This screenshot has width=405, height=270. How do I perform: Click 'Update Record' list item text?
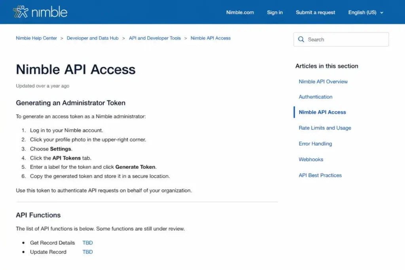(48, 252)
